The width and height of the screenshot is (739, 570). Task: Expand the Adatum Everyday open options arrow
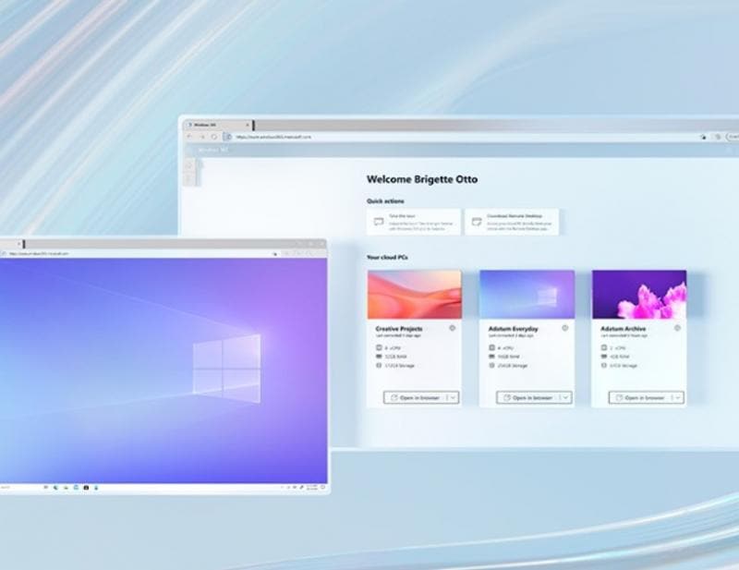tap(565, 397)
